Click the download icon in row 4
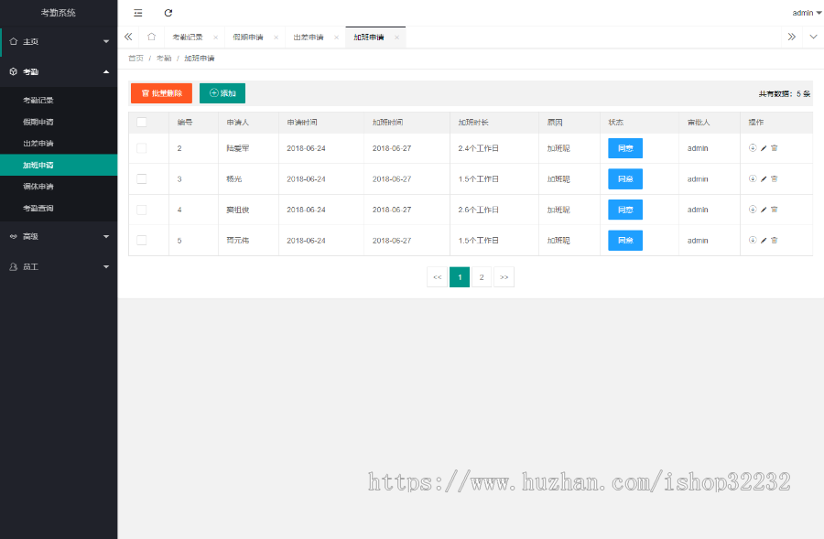 click(753, 209)
